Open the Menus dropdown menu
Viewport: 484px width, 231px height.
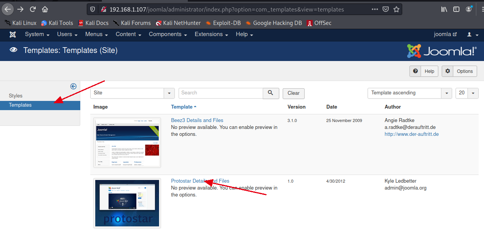[96, 34]
